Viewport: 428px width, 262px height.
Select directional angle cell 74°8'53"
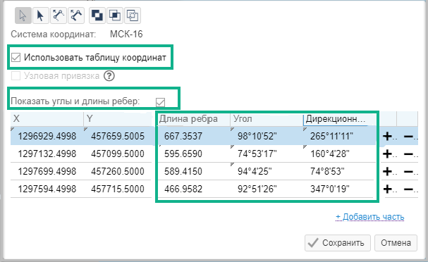coord(339,171)
